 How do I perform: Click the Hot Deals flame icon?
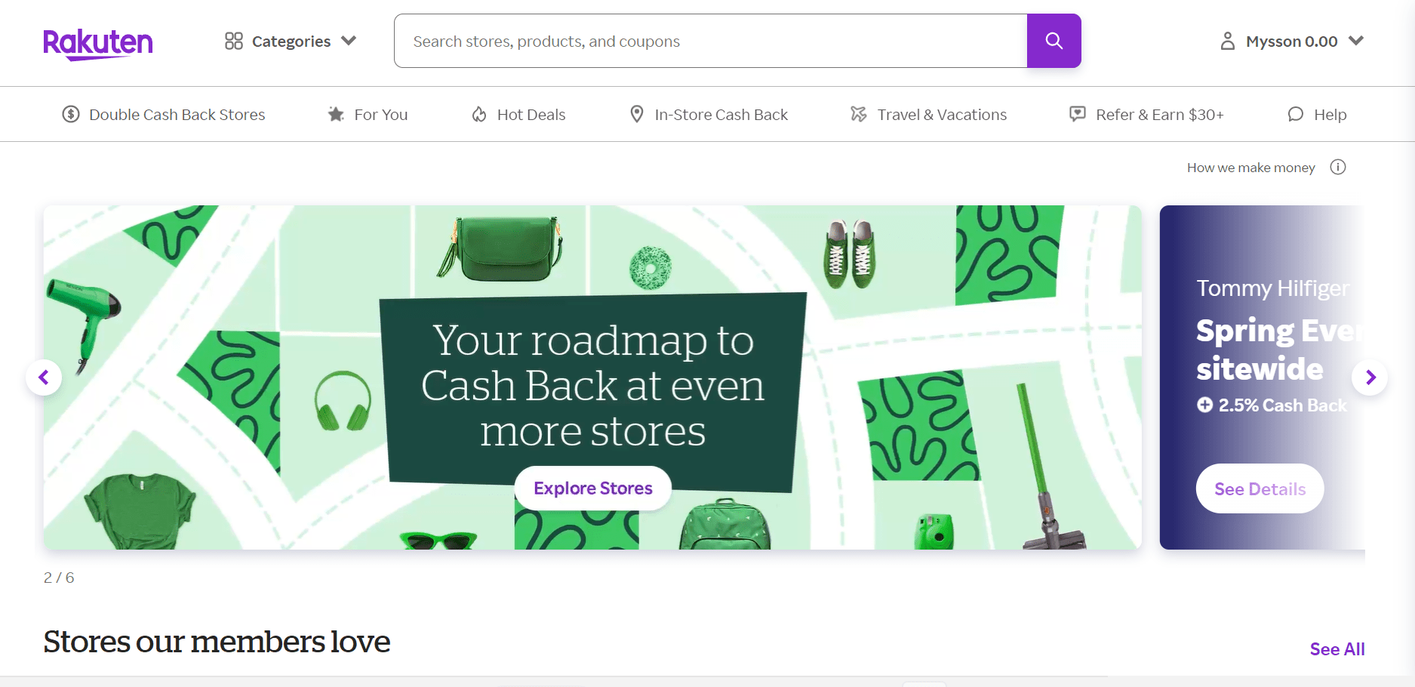pos(479,114)
